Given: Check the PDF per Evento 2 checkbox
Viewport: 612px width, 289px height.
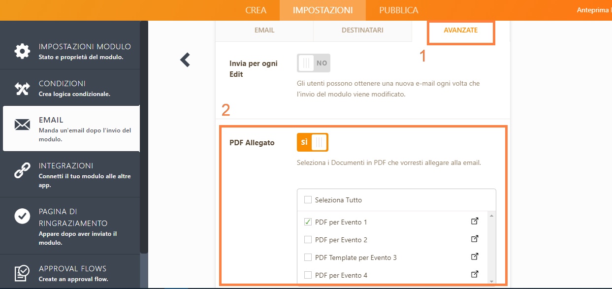Looking at the screenshot, I should (308, 240).
